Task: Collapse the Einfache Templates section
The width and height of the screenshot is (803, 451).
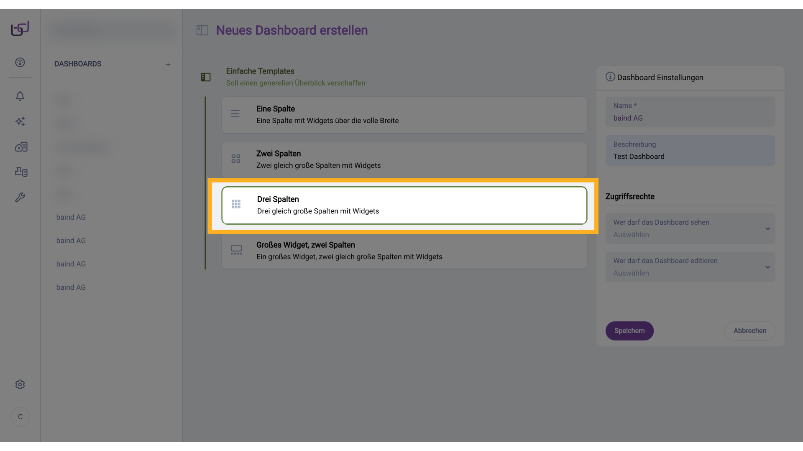Action: 205,77
